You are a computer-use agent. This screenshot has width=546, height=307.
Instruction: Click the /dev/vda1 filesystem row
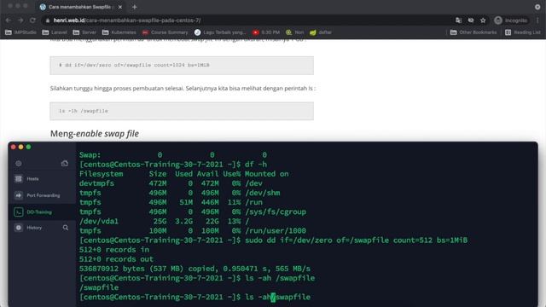click(165, 221)
